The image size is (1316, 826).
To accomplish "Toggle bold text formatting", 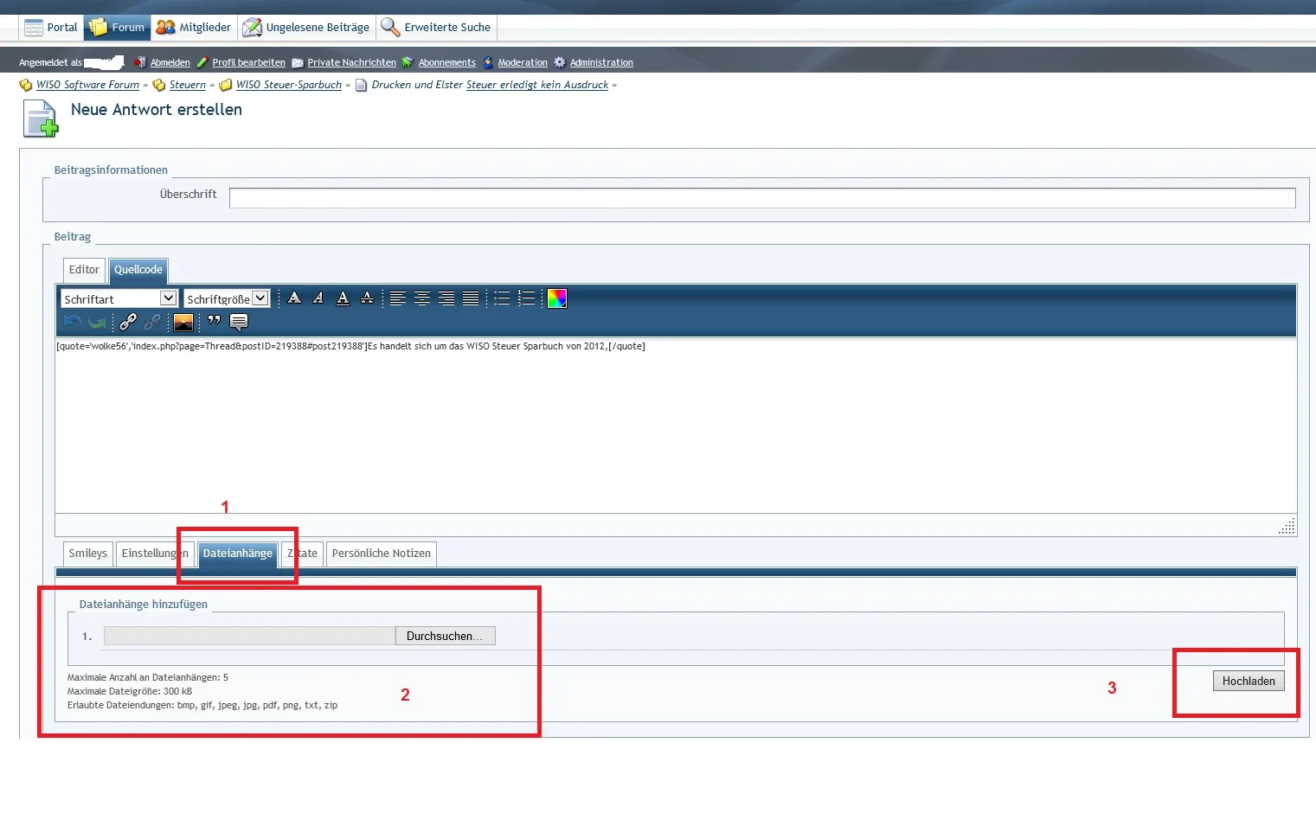I will 295,298.
